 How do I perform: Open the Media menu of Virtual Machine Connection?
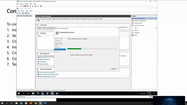click(x=27, y=4)
